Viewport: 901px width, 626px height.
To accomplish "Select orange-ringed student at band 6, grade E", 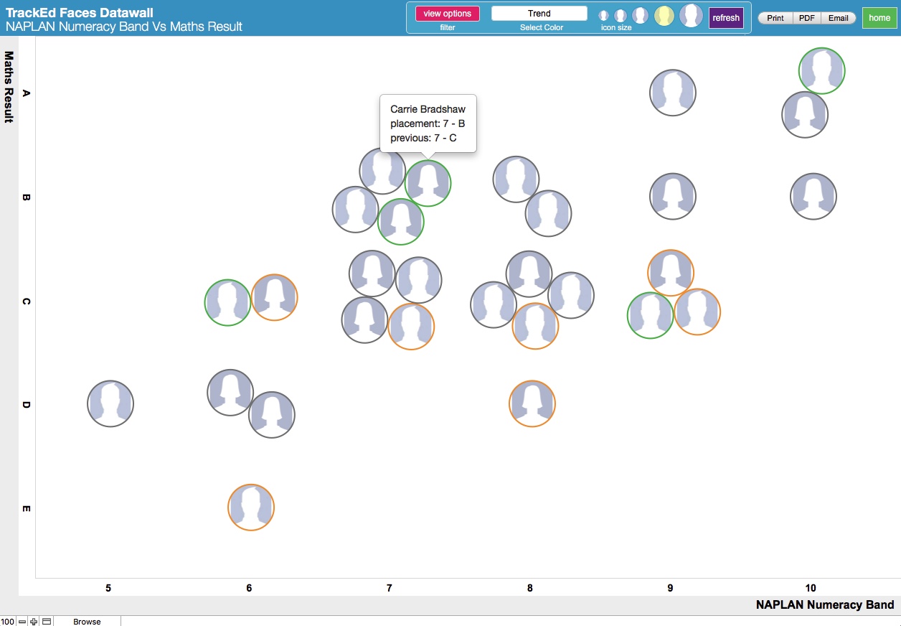I will pos(251,508).
